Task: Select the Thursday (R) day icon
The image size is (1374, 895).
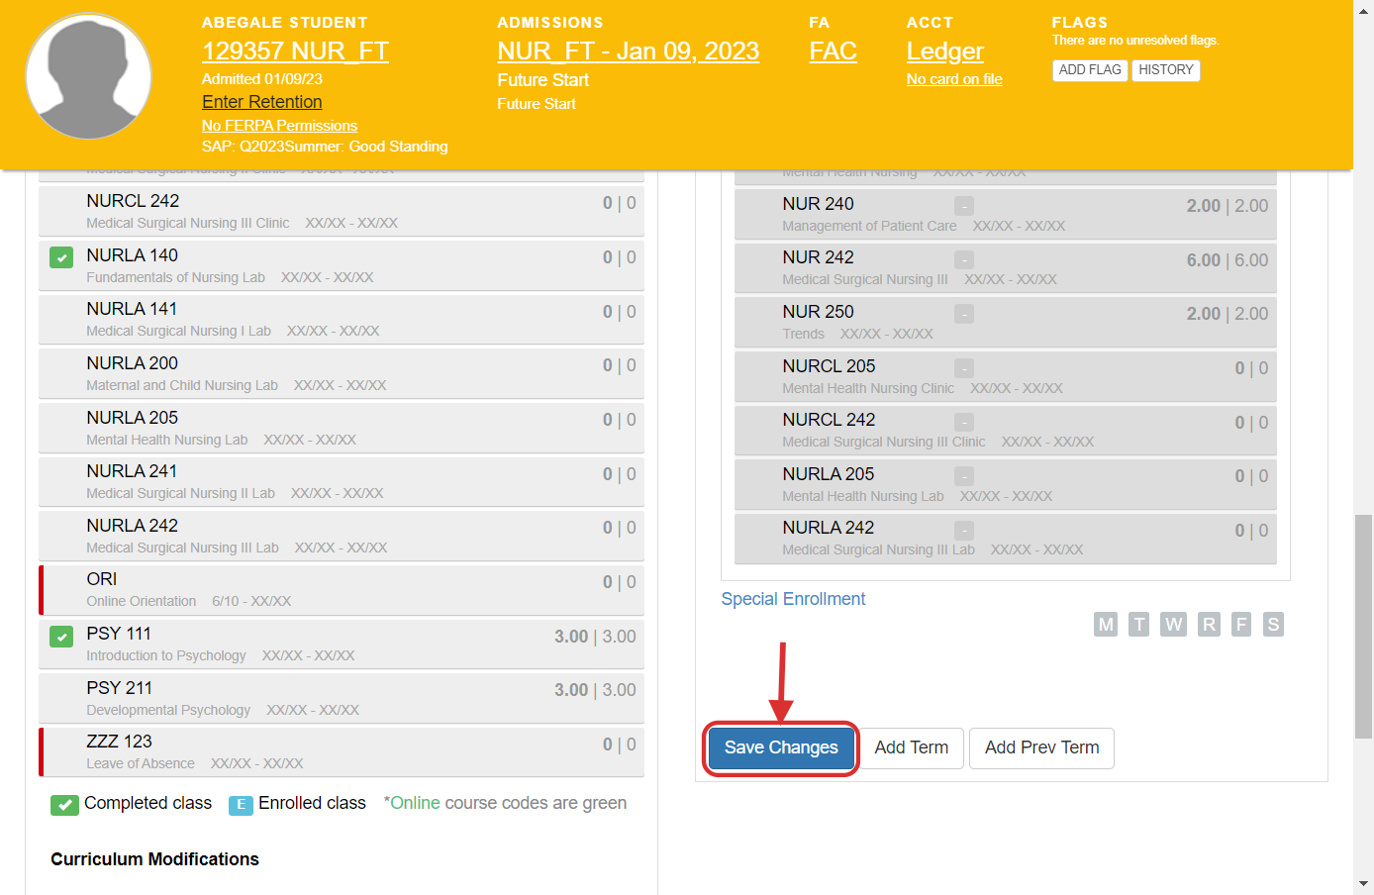Action: pyautogui.click(x=1208, y=625)
